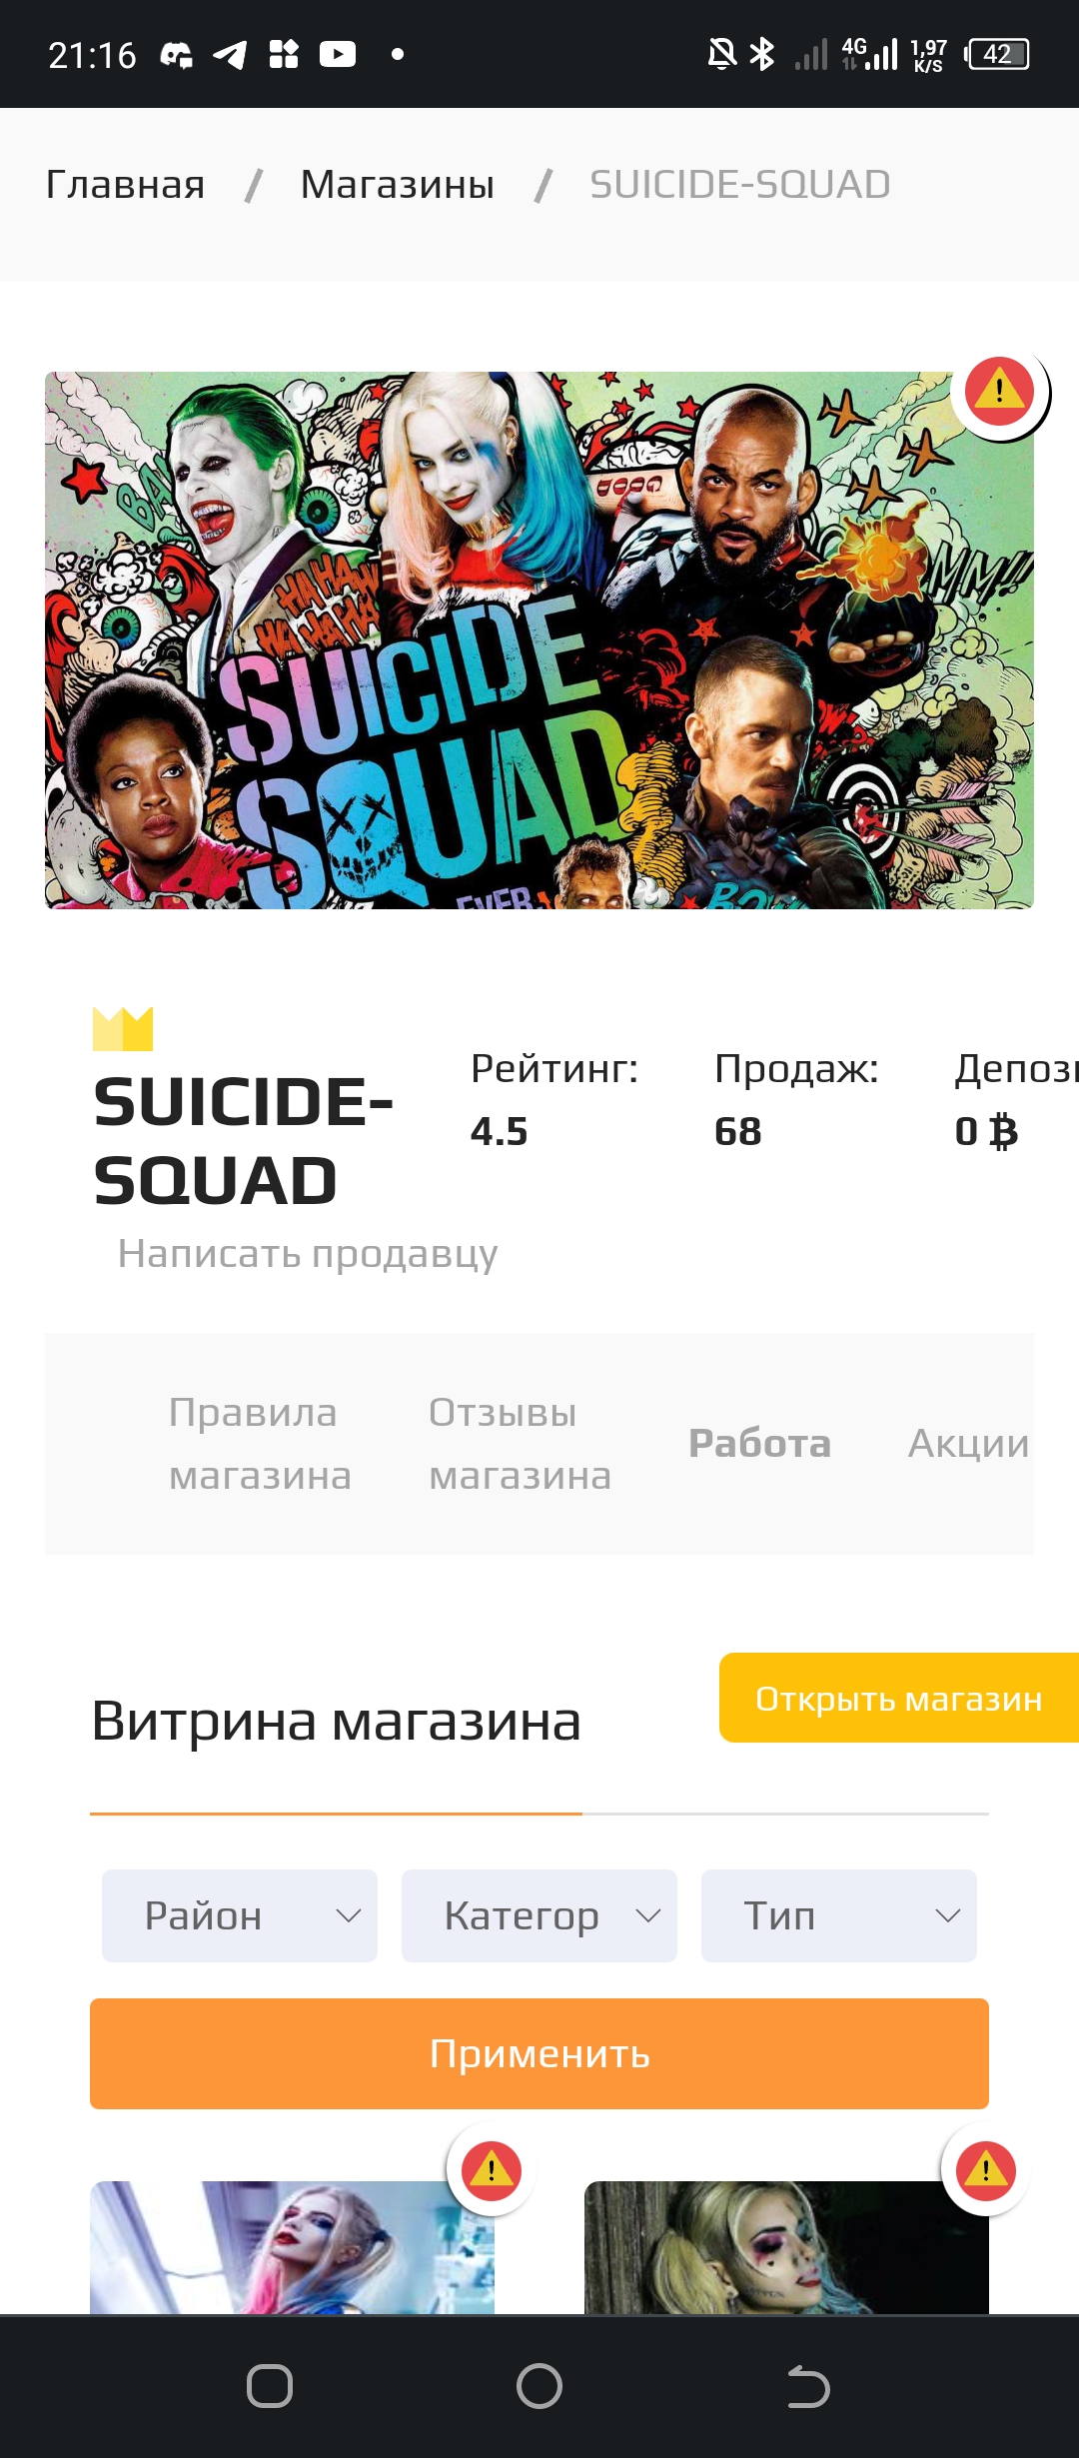Click the orange Применить button

539,2053
